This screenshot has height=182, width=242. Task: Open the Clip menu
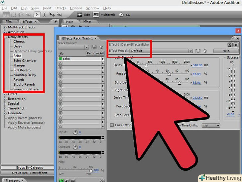click(24, 8)
